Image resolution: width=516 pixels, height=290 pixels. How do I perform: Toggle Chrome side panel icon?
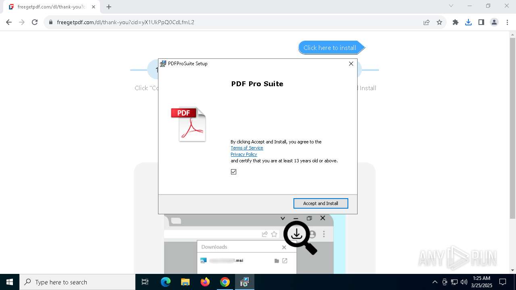[481, 22]
